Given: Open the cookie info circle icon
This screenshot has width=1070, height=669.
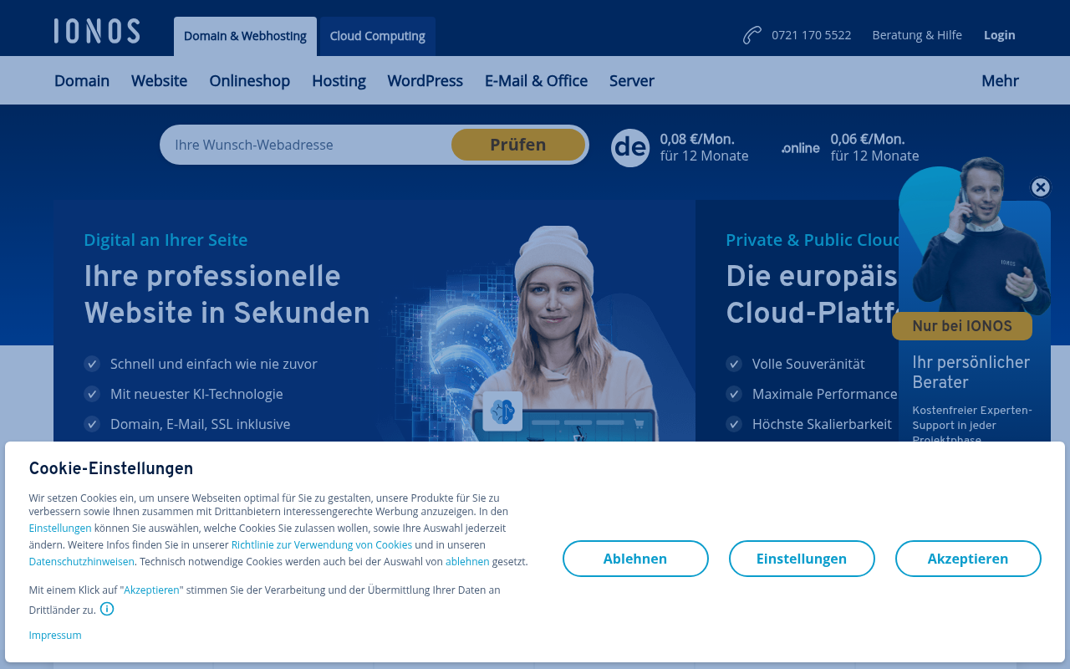Looking at the screenshot, I should [107, 609].
